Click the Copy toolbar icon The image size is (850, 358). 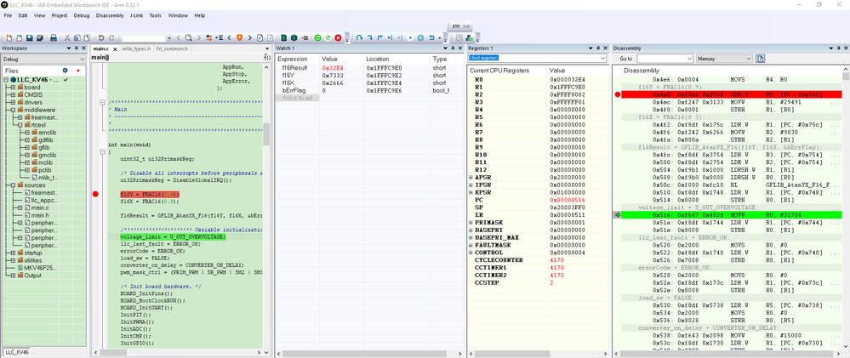pos(77,38)
